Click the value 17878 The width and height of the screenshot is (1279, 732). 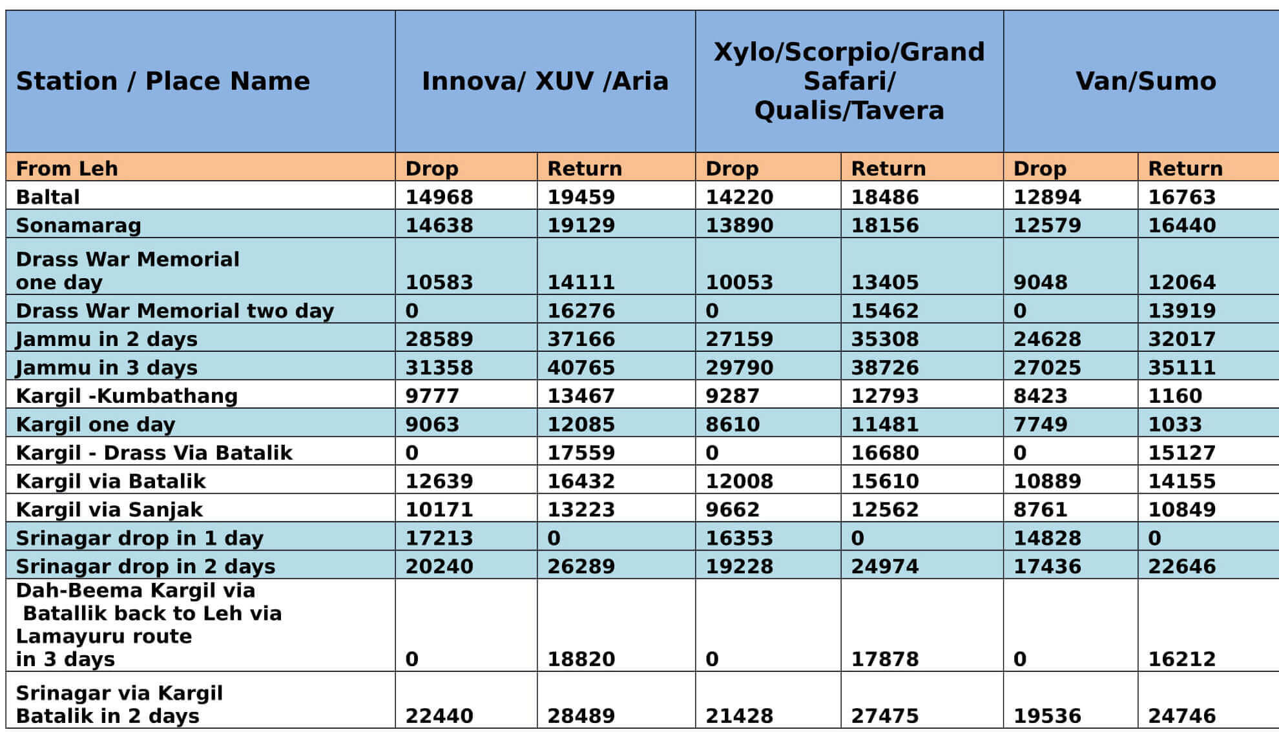tap(885, 659)
